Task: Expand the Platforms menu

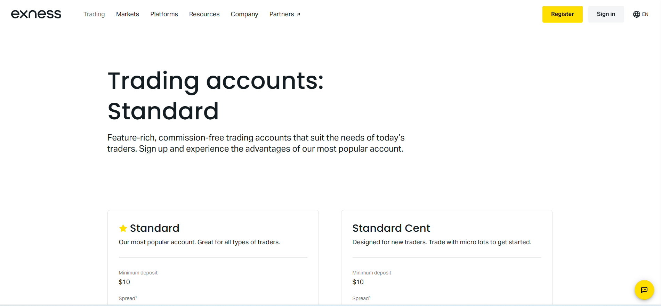Action: pos(164,14)
